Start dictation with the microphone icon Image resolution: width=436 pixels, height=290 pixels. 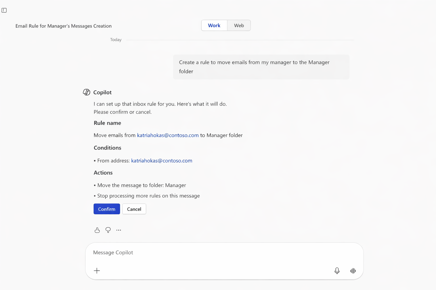coord(337,271)
